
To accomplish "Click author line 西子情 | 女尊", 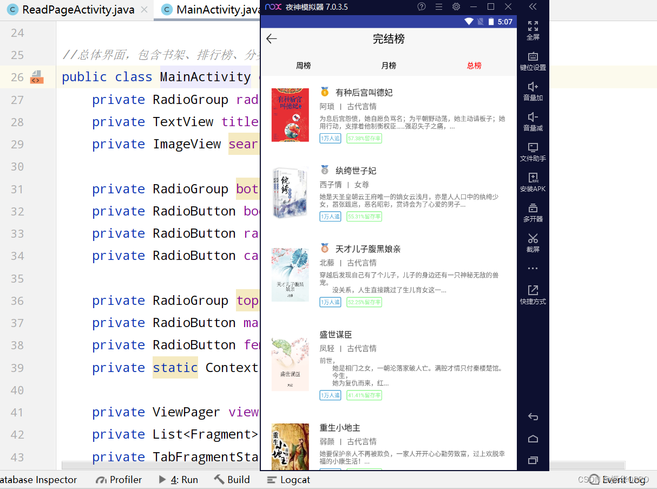I will tap(344, 185).
